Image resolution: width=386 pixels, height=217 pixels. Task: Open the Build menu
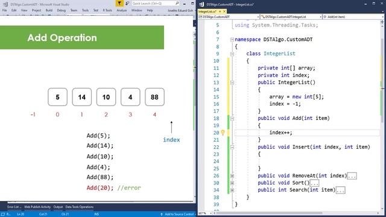pyautogui.click(x=49, y=10)
